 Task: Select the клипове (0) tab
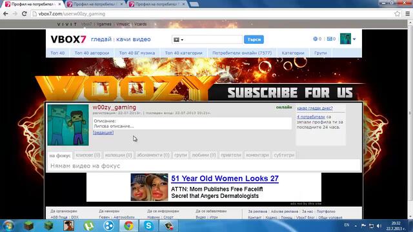(x=88, y=155)
